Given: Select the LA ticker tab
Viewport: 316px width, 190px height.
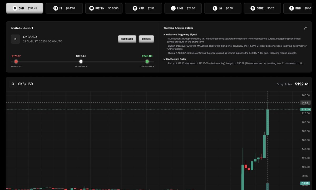Looking at the screenshot, I should (223, 8).
